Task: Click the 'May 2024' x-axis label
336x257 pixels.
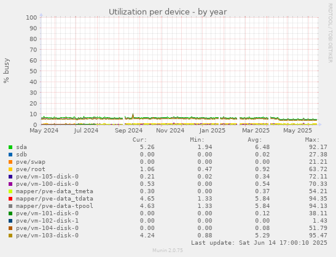Action: point(44,131)
